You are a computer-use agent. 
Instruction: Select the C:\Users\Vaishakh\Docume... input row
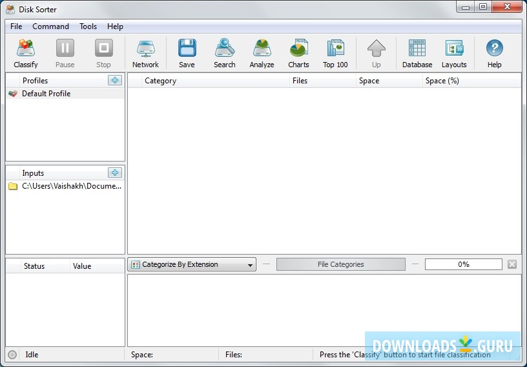pyautogui.click(x=65, y=186)
